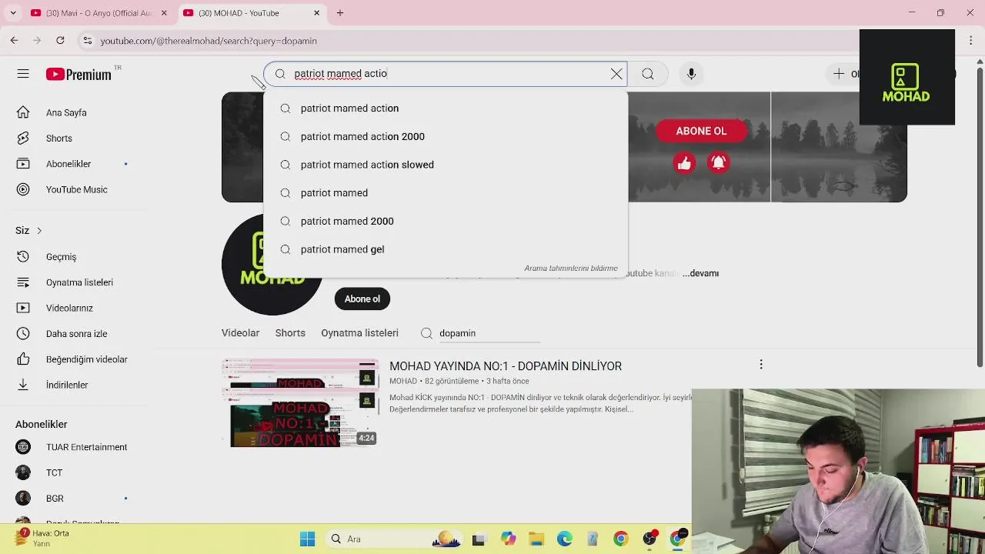The width and height of the screenshot is (985, 554).
Task: Click the browser vertical scrollbar
Action: 980,215
